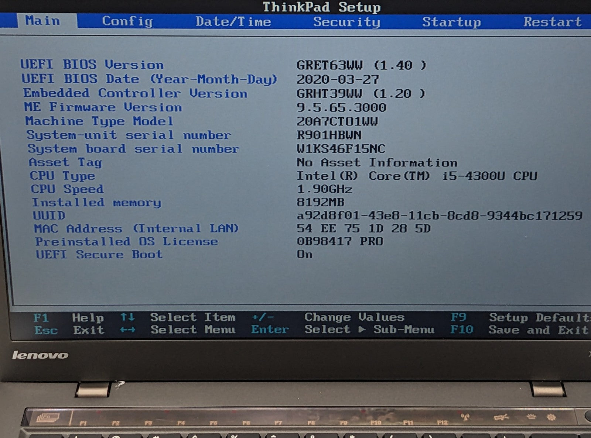The width and height of the screenshot is (591, 438).
Task: Select the UEFI BIOS Version label
Action: [x=92, y=65]
